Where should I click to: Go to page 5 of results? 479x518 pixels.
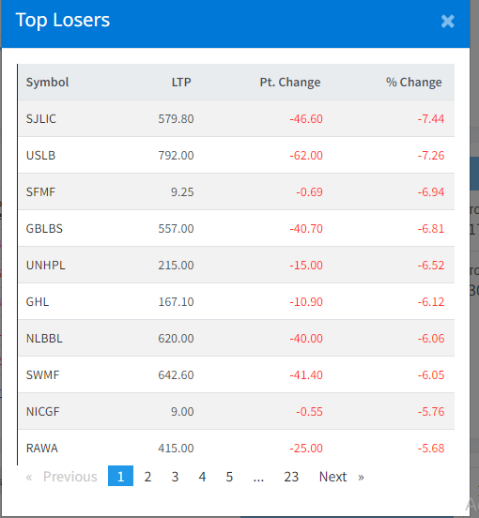229,477
